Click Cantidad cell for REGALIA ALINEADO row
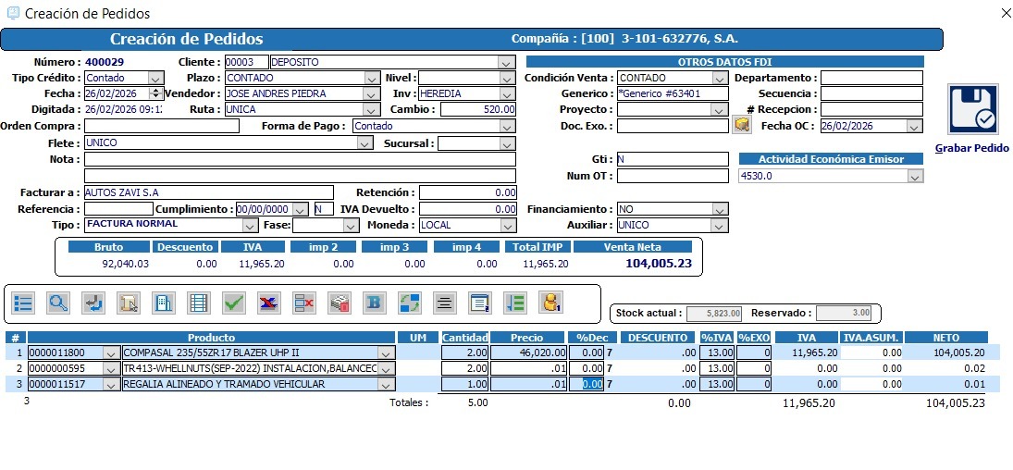Screen dimensions: 1013x470 [465, 384]
